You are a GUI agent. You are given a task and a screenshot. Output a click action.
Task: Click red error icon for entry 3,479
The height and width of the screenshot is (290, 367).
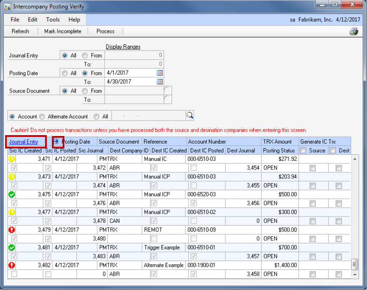point(12,230)
